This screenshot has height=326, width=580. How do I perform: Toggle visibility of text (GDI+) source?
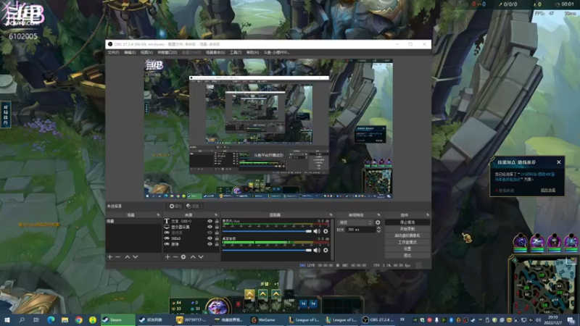coord(210,221)
